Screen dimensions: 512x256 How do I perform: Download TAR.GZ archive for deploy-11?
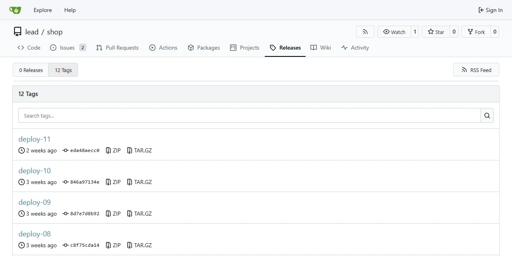(139, 150)
